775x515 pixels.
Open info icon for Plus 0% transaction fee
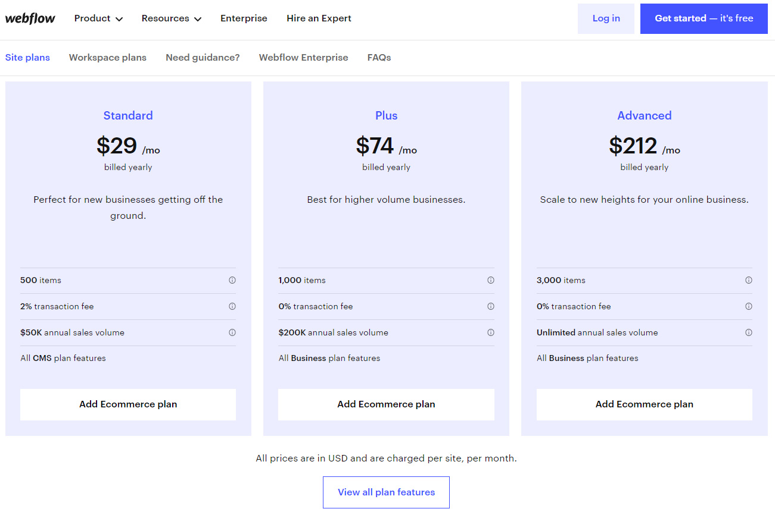click(491, 306)
